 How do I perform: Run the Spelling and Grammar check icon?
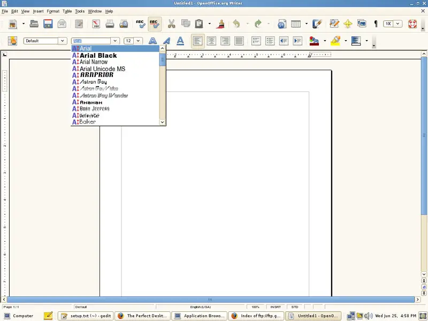pos(141,24)
